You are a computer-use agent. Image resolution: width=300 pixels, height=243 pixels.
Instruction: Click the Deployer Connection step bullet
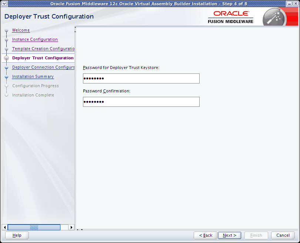coord(7,68)
